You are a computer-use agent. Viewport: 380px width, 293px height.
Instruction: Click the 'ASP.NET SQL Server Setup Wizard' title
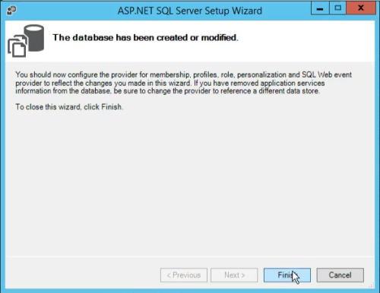(x=190, y=11)
